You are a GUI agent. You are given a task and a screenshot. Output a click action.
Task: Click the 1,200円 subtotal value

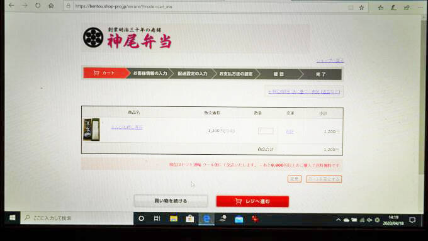pyautogui.click(x=331, y=132)
